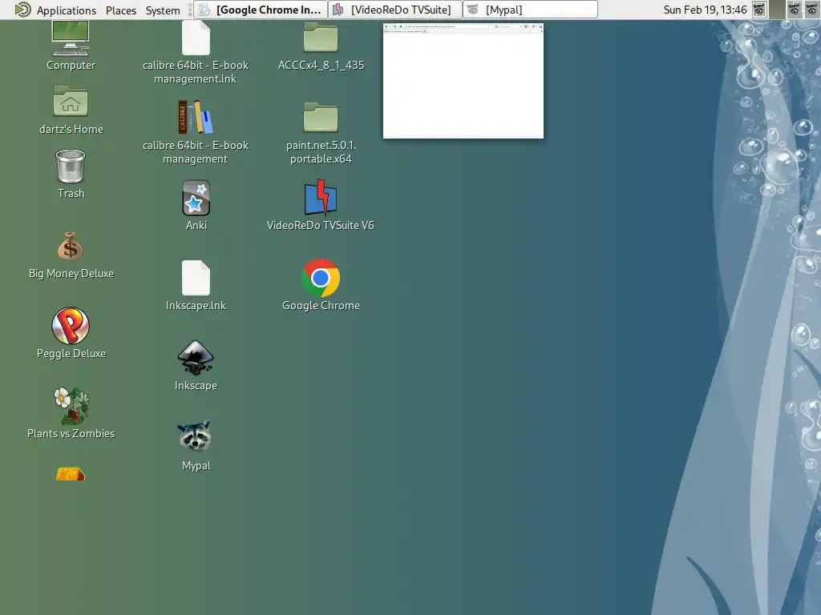Screen dimensions: 821x615
Task: Open the ACCCx4_8_1_435 folder
Action: (321, 37)
